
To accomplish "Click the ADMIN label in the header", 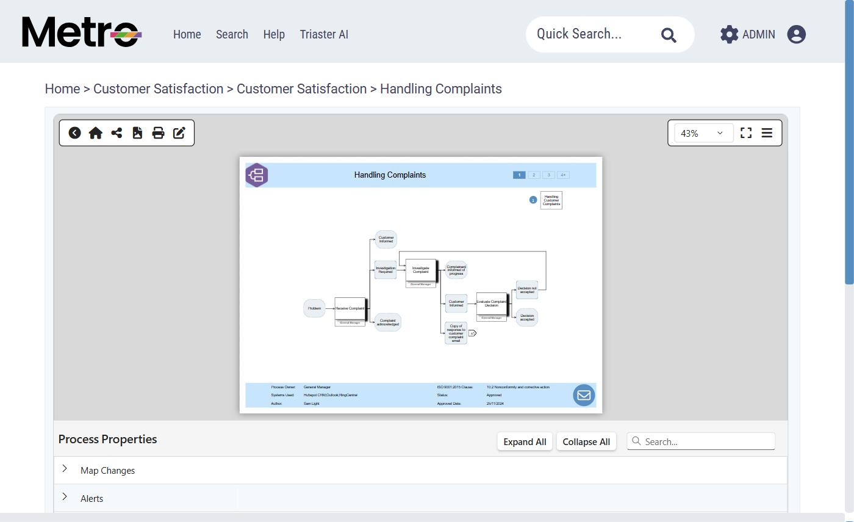I will [x=759, y=34].
